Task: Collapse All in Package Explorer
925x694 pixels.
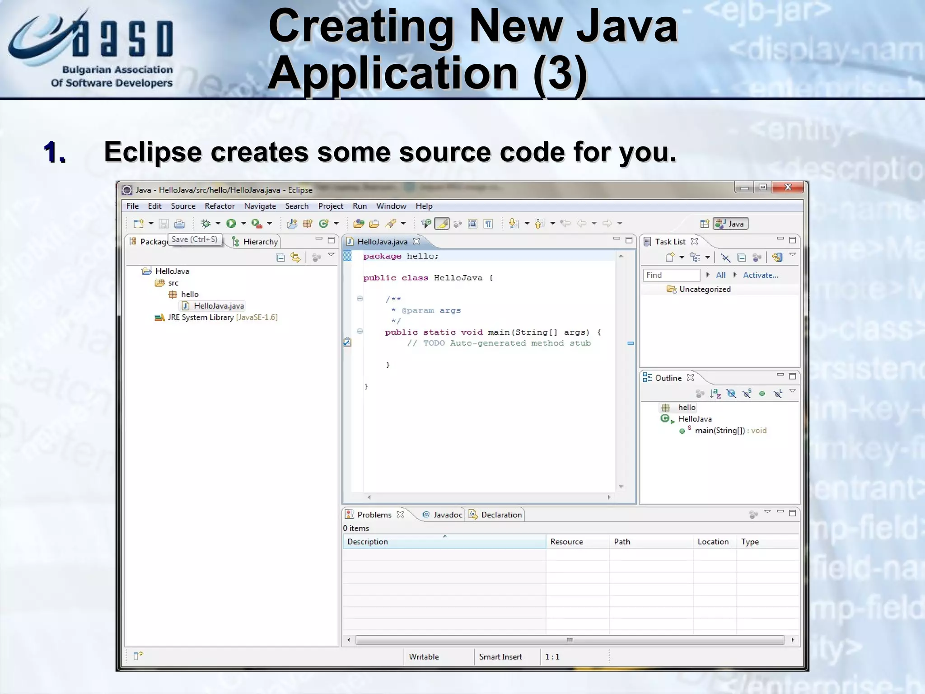Action: click(280, 258)
